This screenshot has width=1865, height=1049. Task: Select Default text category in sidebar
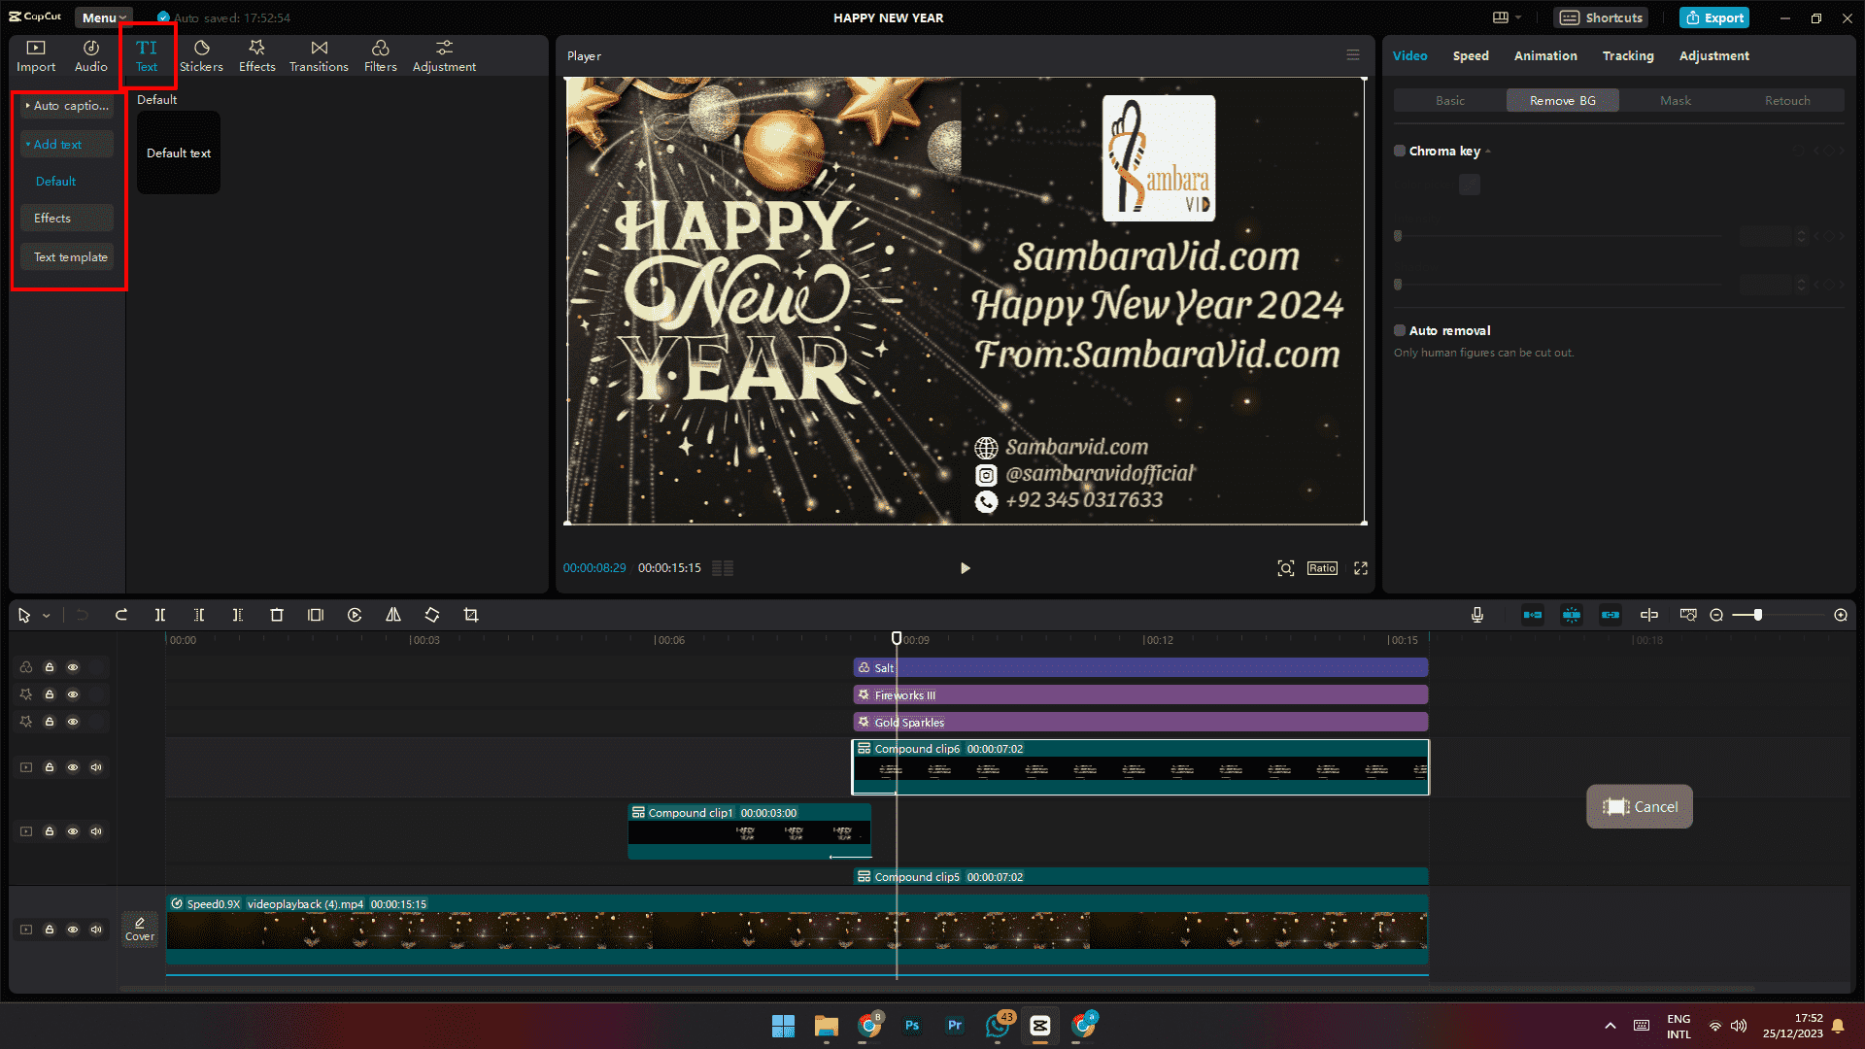click(56, 182)
